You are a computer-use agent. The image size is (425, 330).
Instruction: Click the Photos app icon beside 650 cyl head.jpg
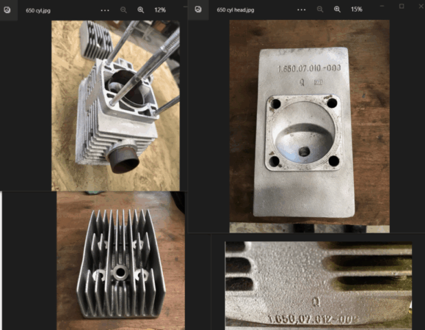click(x=198, y=10)
